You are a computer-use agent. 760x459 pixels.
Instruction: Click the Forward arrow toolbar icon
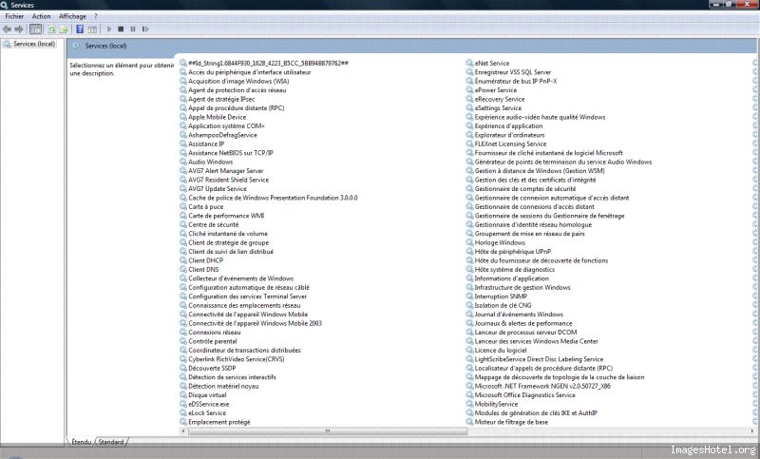19,29
